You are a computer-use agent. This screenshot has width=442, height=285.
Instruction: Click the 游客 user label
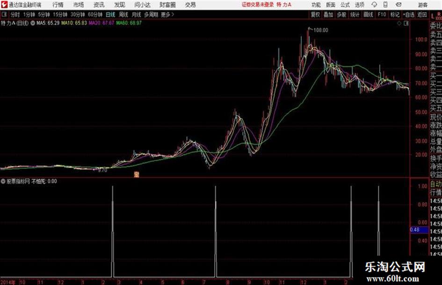423,5
